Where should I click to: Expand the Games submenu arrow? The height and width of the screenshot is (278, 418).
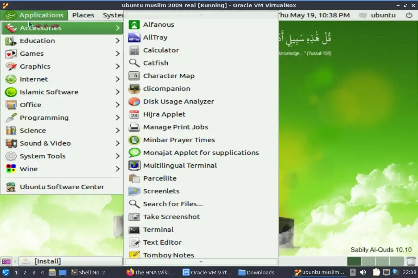click(x=118, y=54)
